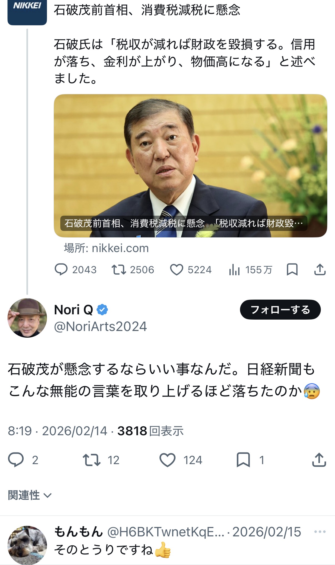Bookmark the NIKKEI post
Screen dimensions: 335x565
pyautogui.click(x=292, y=270)
